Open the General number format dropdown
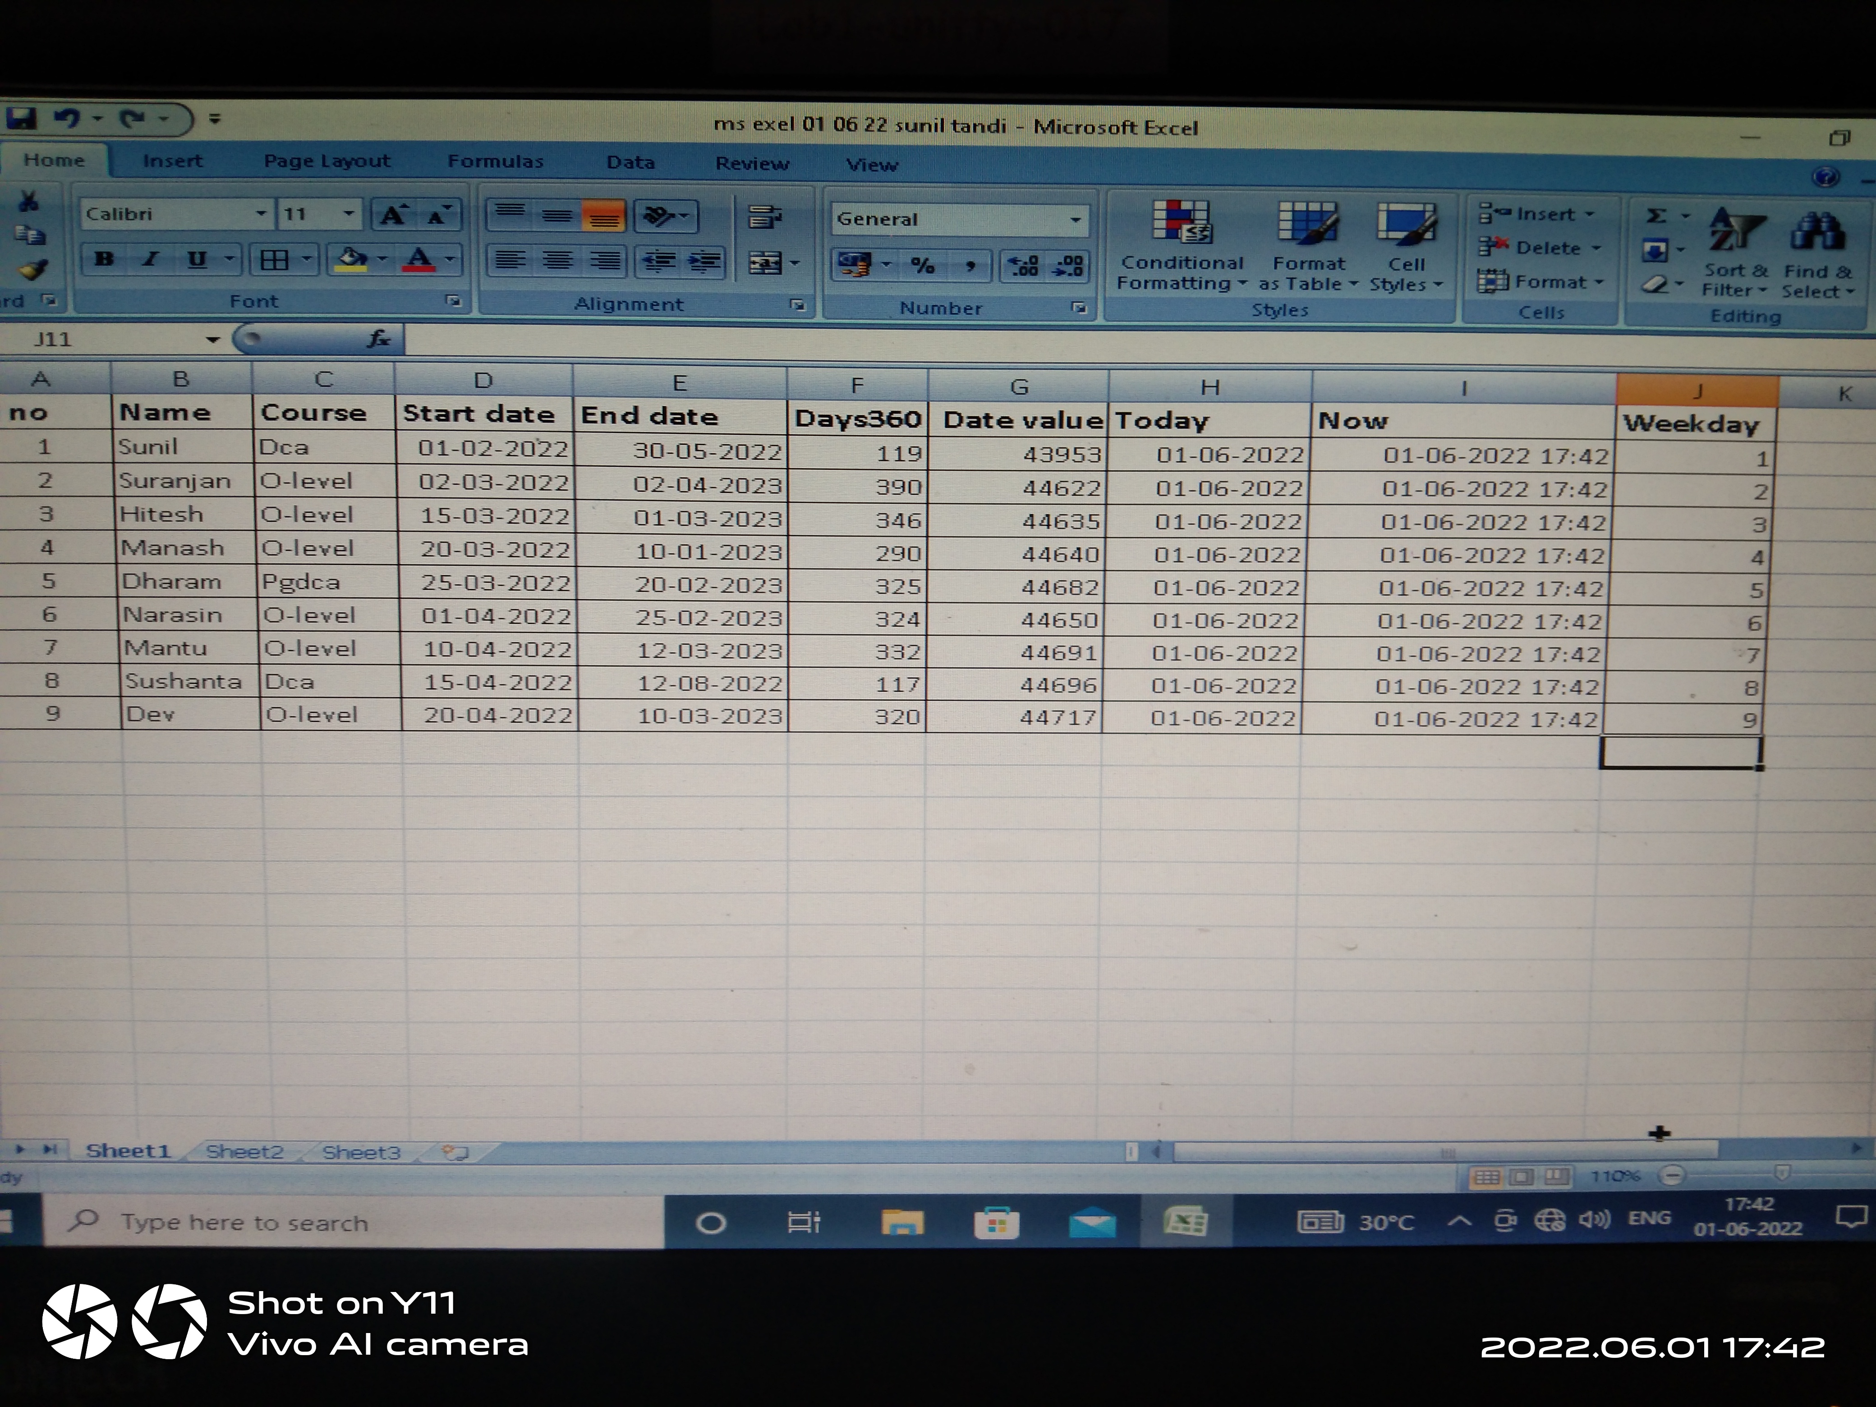This screenshot has height=1407, width=1876. point(1076,221)
